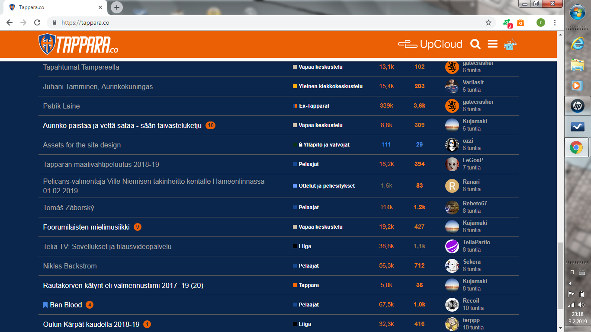Image resolution: width=591 pixels, height=332 pixels.
Task: Open the Patrik Laine topic
Action: [x=61, y=106]
